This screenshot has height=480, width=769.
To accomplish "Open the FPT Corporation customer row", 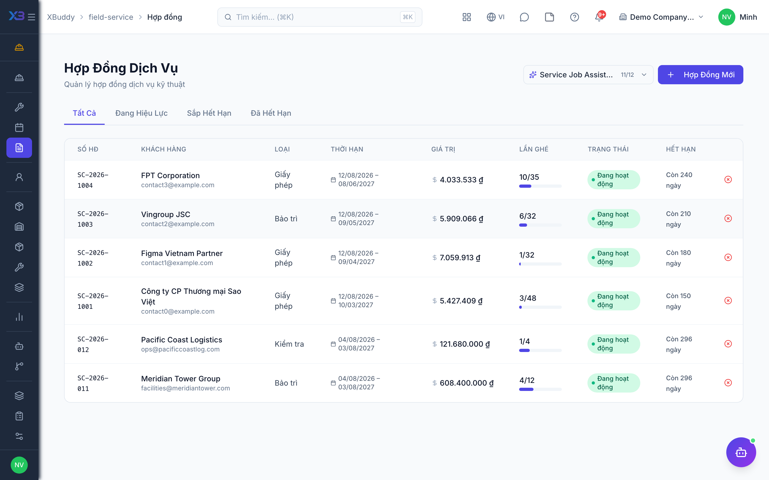I will pyautogui.click(x=403, y=180).
